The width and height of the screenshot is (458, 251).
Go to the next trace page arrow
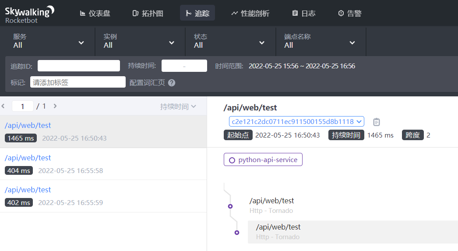(x=55, y=106)
